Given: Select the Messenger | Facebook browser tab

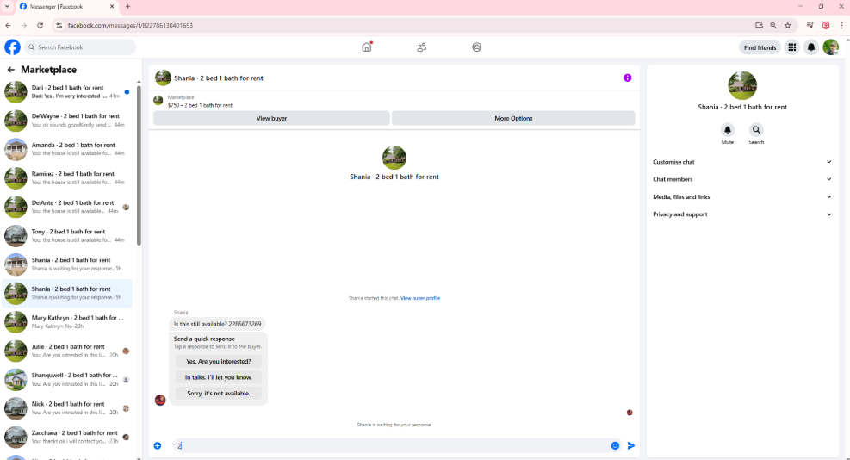Looking at the screenshot, I should [x=66, y=7].
